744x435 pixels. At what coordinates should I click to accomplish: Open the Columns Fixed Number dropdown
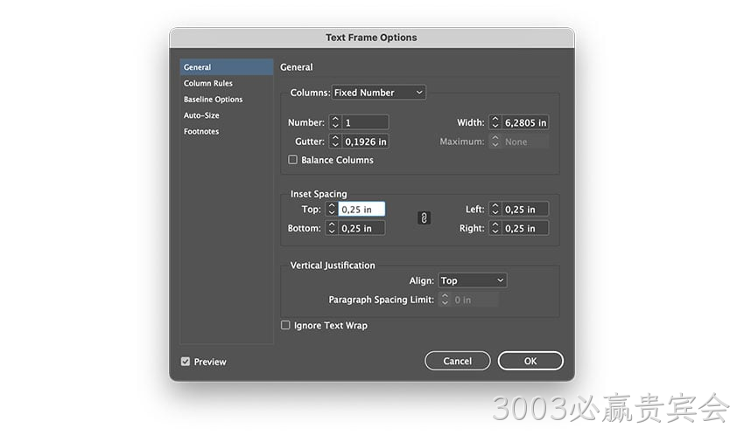tap(379, 93)
